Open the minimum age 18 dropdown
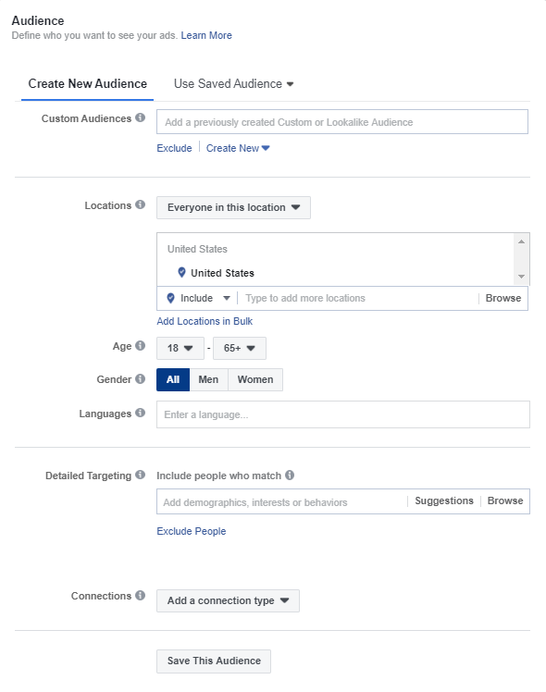This screenshot has width=546, height=692. tap(180, 348)
